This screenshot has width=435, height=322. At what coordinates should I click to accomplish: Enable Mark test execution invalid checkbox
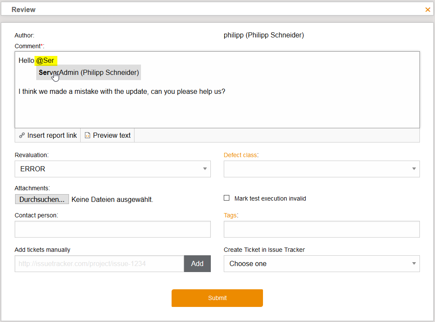point(226,198)
